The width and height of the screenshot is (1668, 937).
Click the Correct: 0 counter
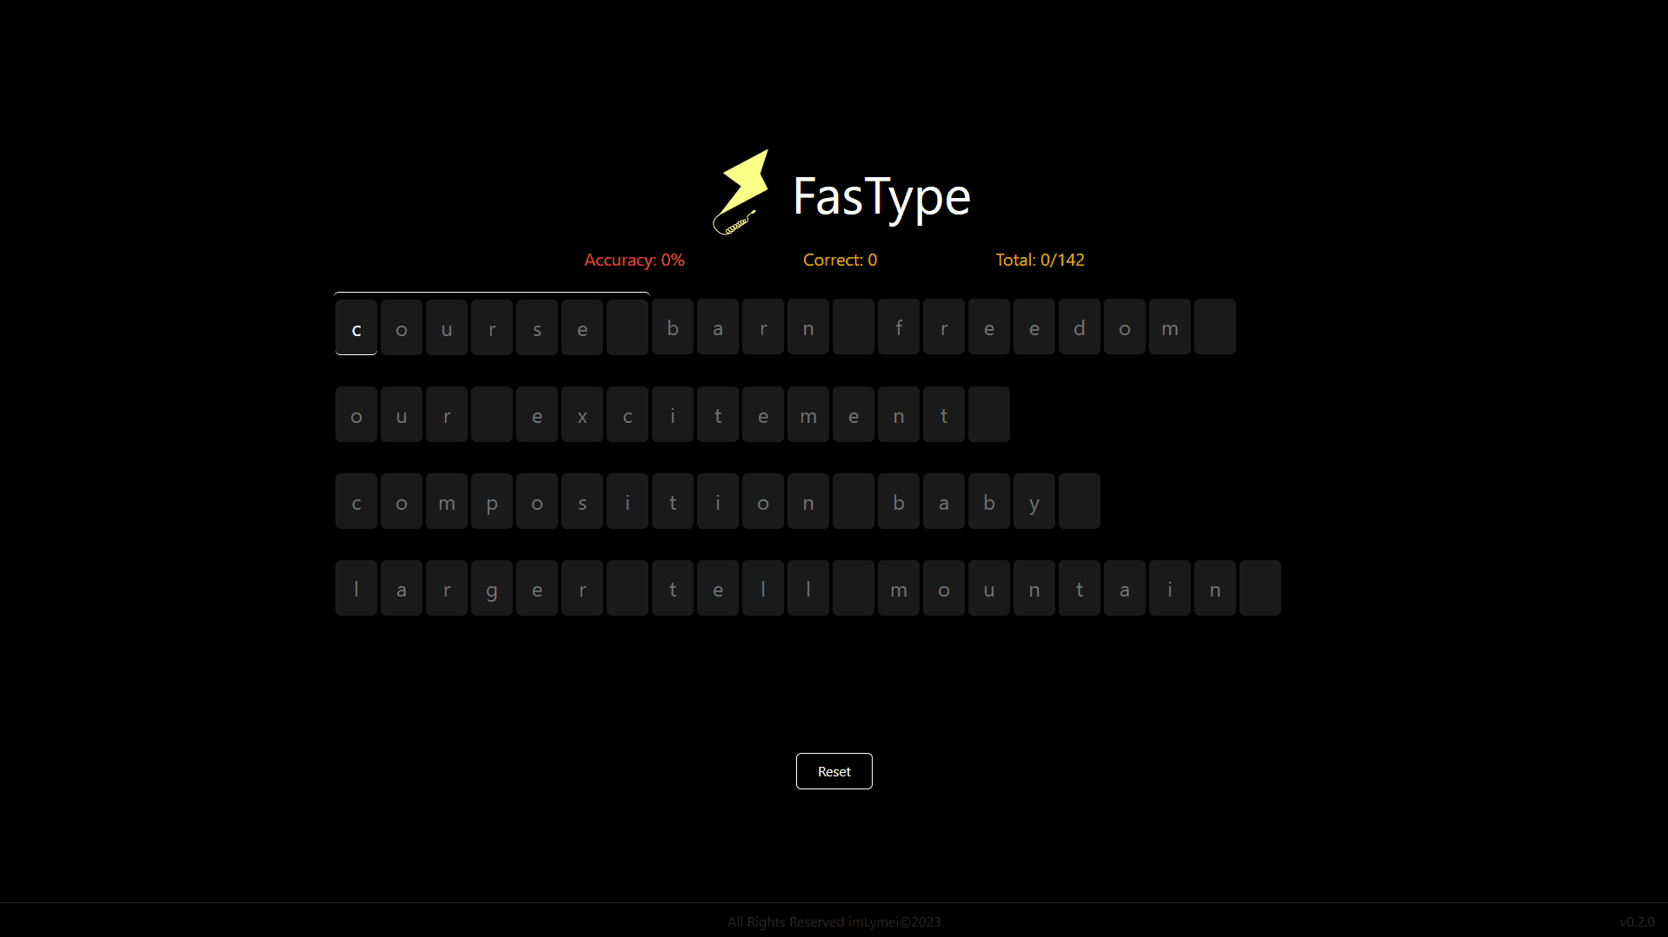coord(840,260)
